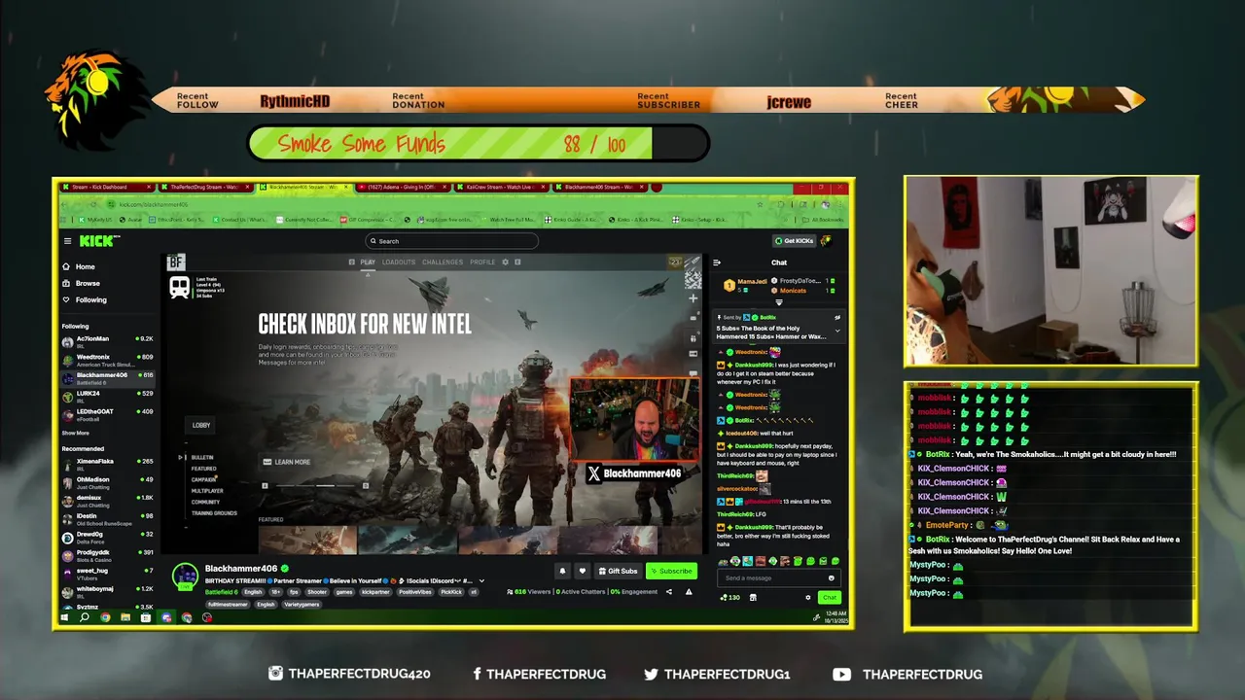Click the browser address bar URL
Viewport: 1245px width, 700px height.
point(154,204)
